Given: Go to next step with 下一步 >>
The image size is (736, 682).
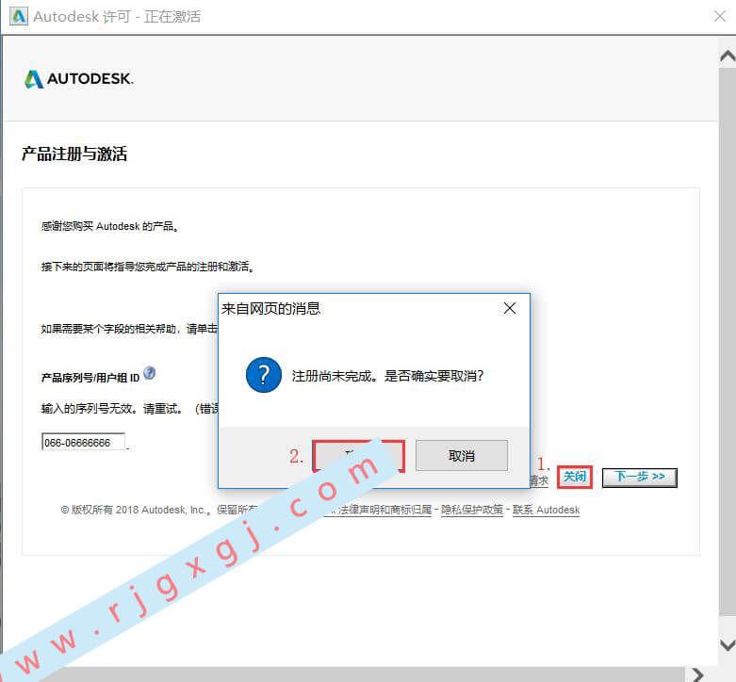Looking at the screenshot, I should point(639,478).
